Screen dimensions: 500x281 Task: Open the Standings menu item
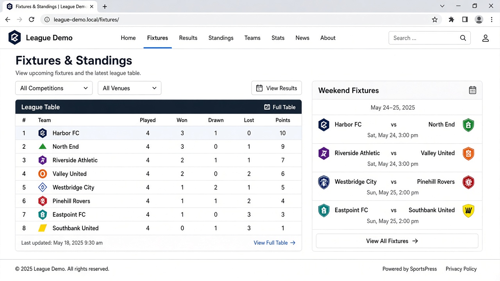click(221, 38)
